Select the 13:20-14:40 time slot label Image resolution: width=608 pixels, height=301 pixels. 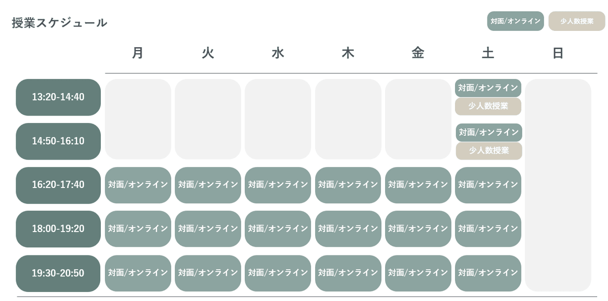point(58,97)
